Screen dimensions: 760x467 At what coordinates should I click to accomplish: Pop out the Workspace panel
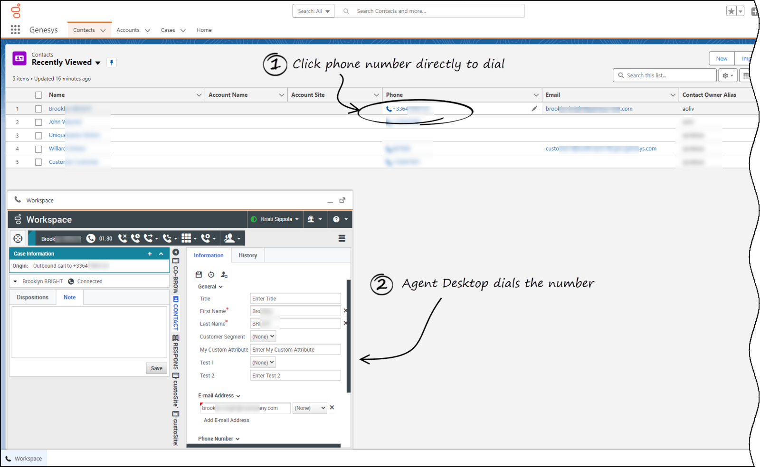tap(342, 200)
